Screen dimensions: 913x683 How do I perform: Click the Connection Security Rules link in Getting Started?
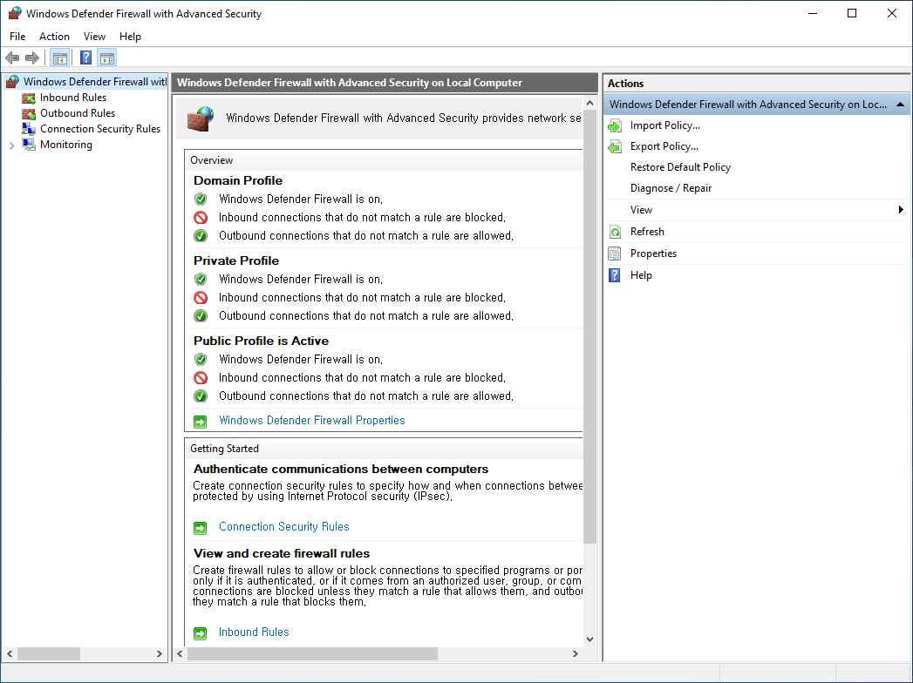283,527
